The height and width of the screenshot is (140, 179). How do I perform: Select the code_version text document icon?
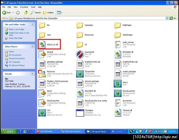pyautogui.click(x=118, y=44)
